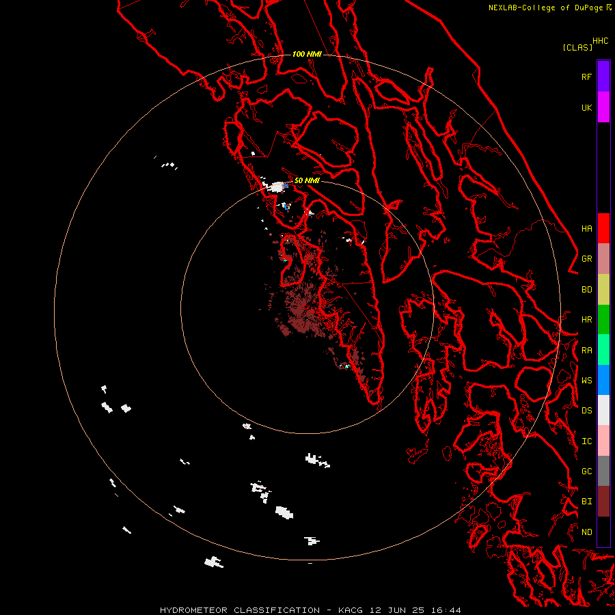Click the HYDROMETEOR CLASSIFICATION title text
615x615 pixels.
point(240,610)
